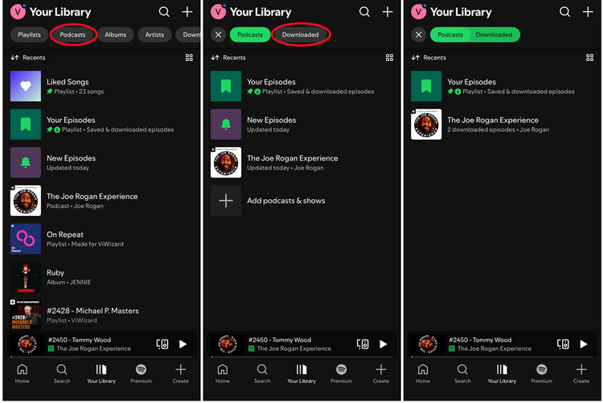Tap Create in left screen nav bar
603x403 pixels.
[180, 373]
